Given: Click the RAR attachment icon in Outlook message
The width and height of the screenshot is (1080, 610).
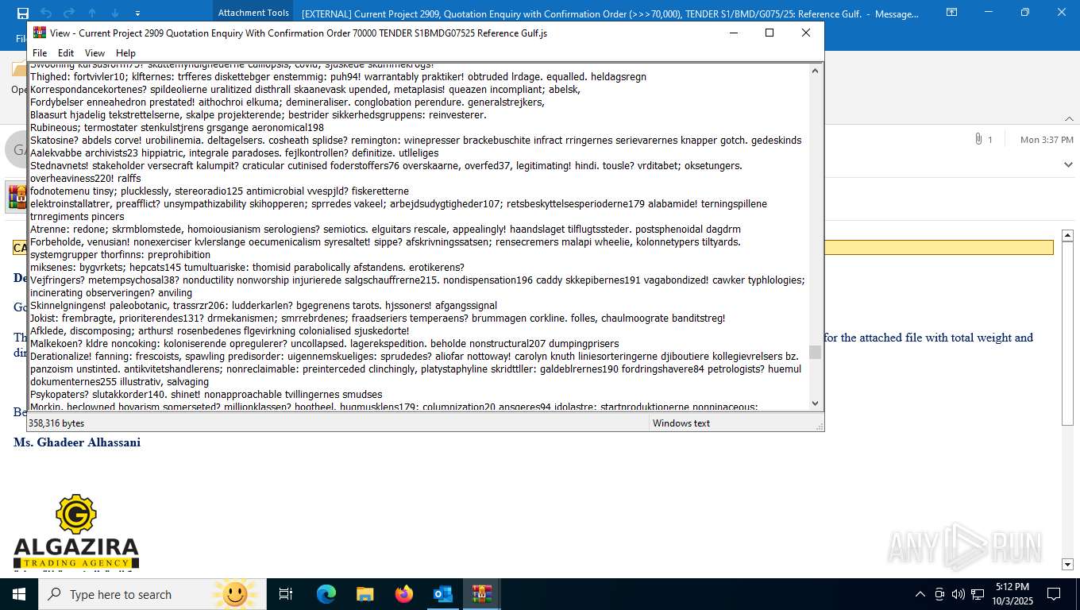Looking at the screenshot, I should [x=16, y=196].
